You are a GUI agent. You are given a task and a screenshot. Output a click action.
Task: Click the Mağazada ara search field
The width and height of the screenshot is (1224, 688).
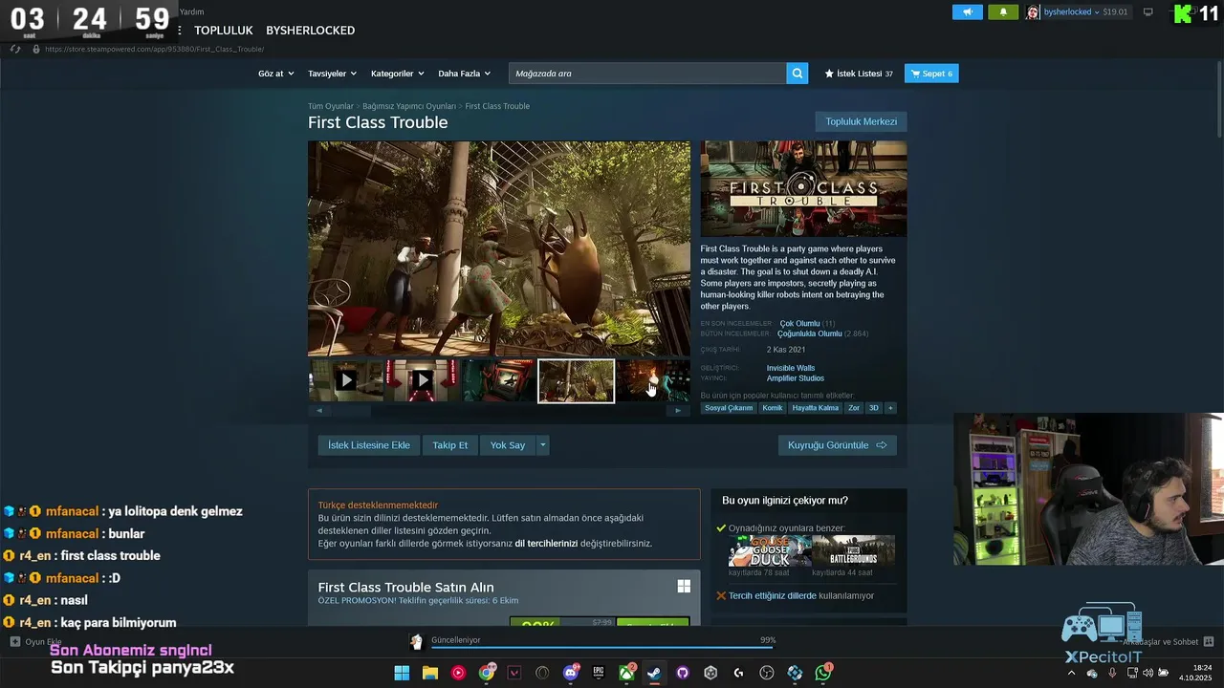[x=647, y=74]
